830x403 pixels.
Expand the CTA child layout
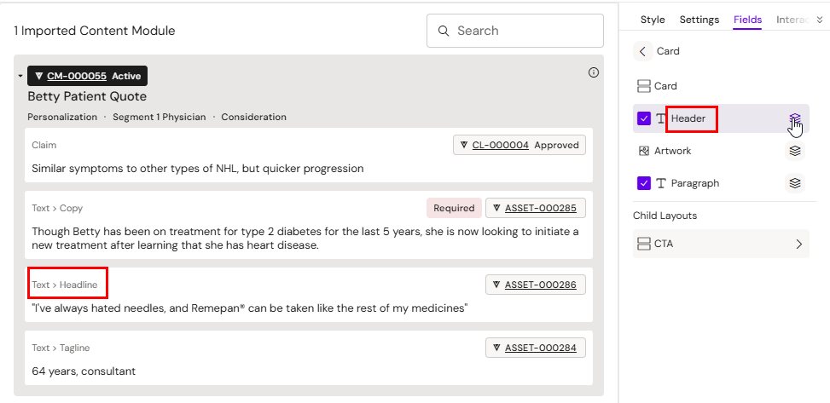798,244
